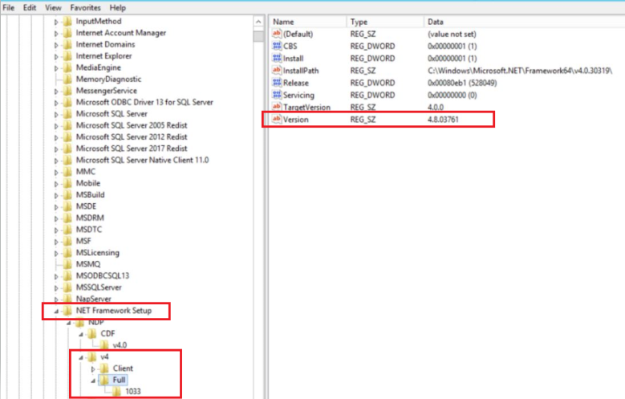The image size is (625, 399).
Task: Open the Favorites menu
Action: tap(84, 7)
